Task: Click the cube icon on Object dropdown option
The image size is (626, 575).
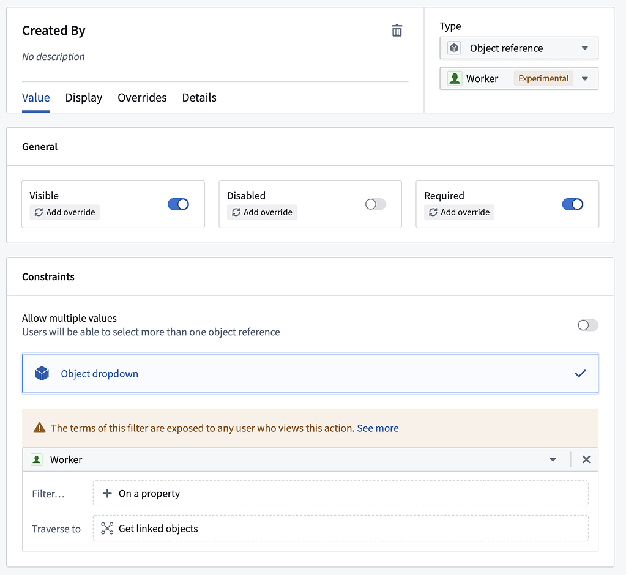Action: [x=42, y=373]
